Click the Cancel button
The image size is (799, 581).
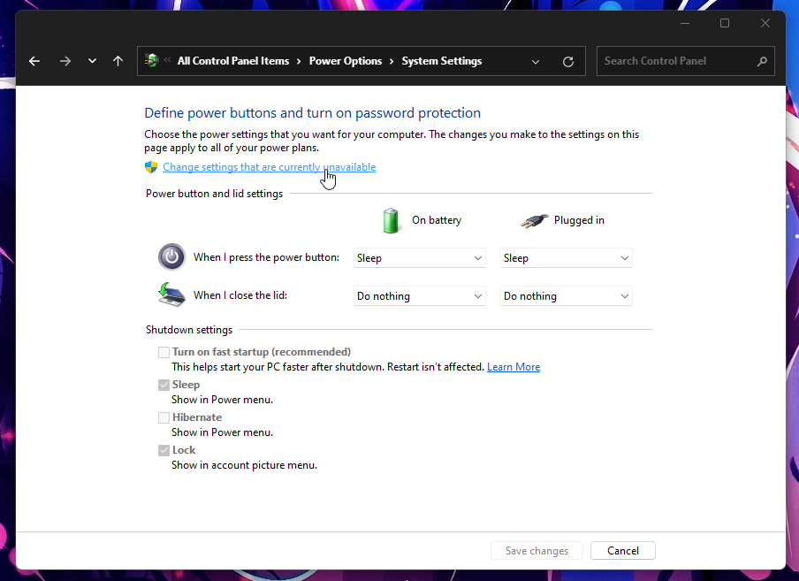coord(623,551)
